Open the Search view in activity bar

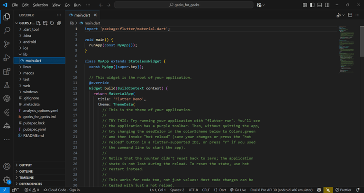point(7,30)
